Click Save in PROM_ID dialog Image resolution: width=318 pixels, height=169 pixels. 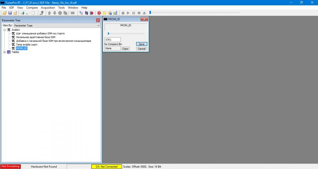click(141, 44)
